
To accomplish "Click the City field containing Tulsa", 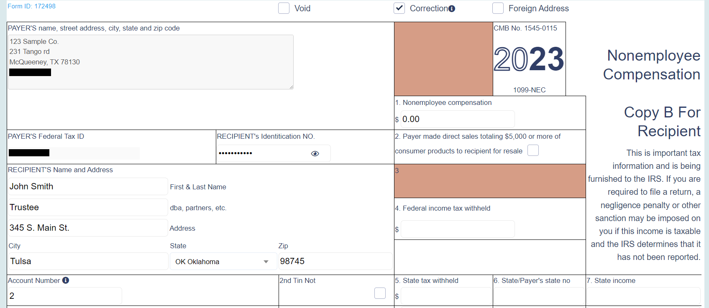I will tap(88, 261).
